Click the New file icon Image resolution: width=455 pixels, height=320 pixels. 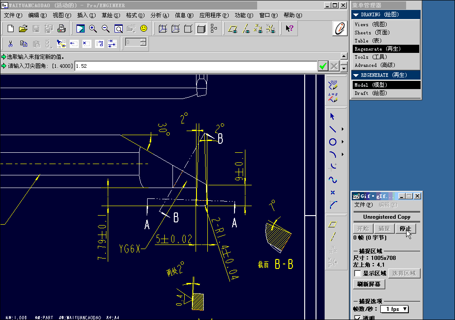click(x=10, y=28)
